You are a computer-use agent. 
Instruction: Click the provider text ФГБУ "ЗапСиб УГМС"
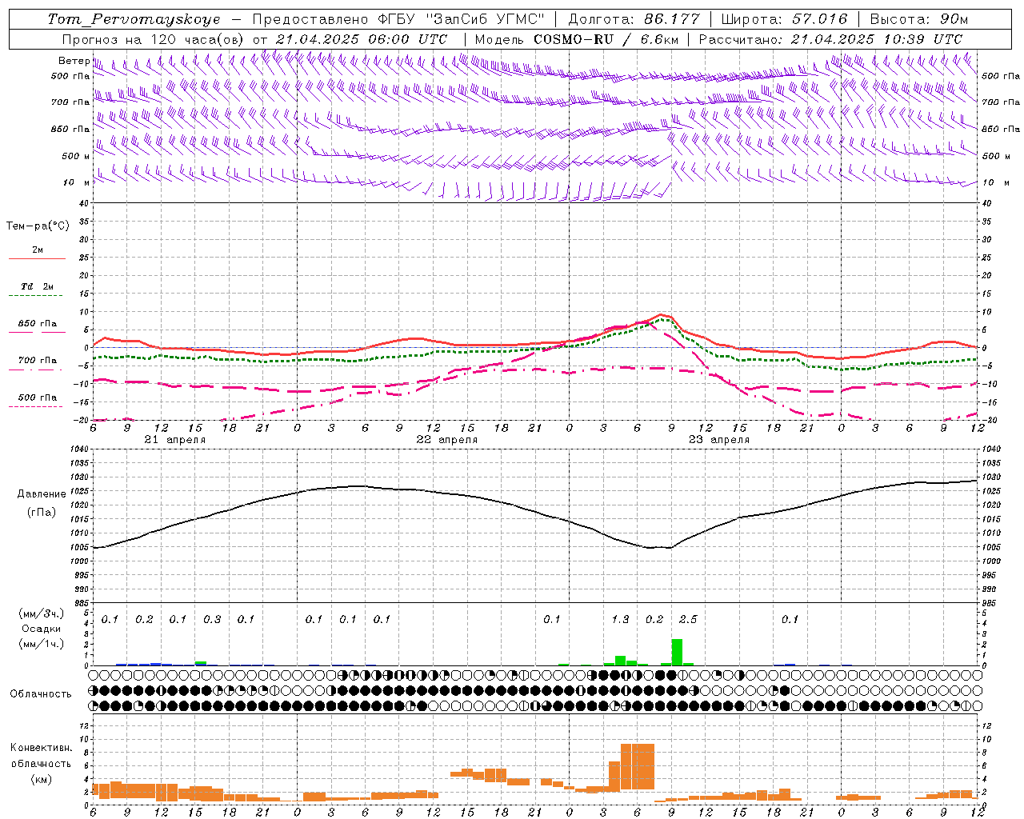[460, 19]
